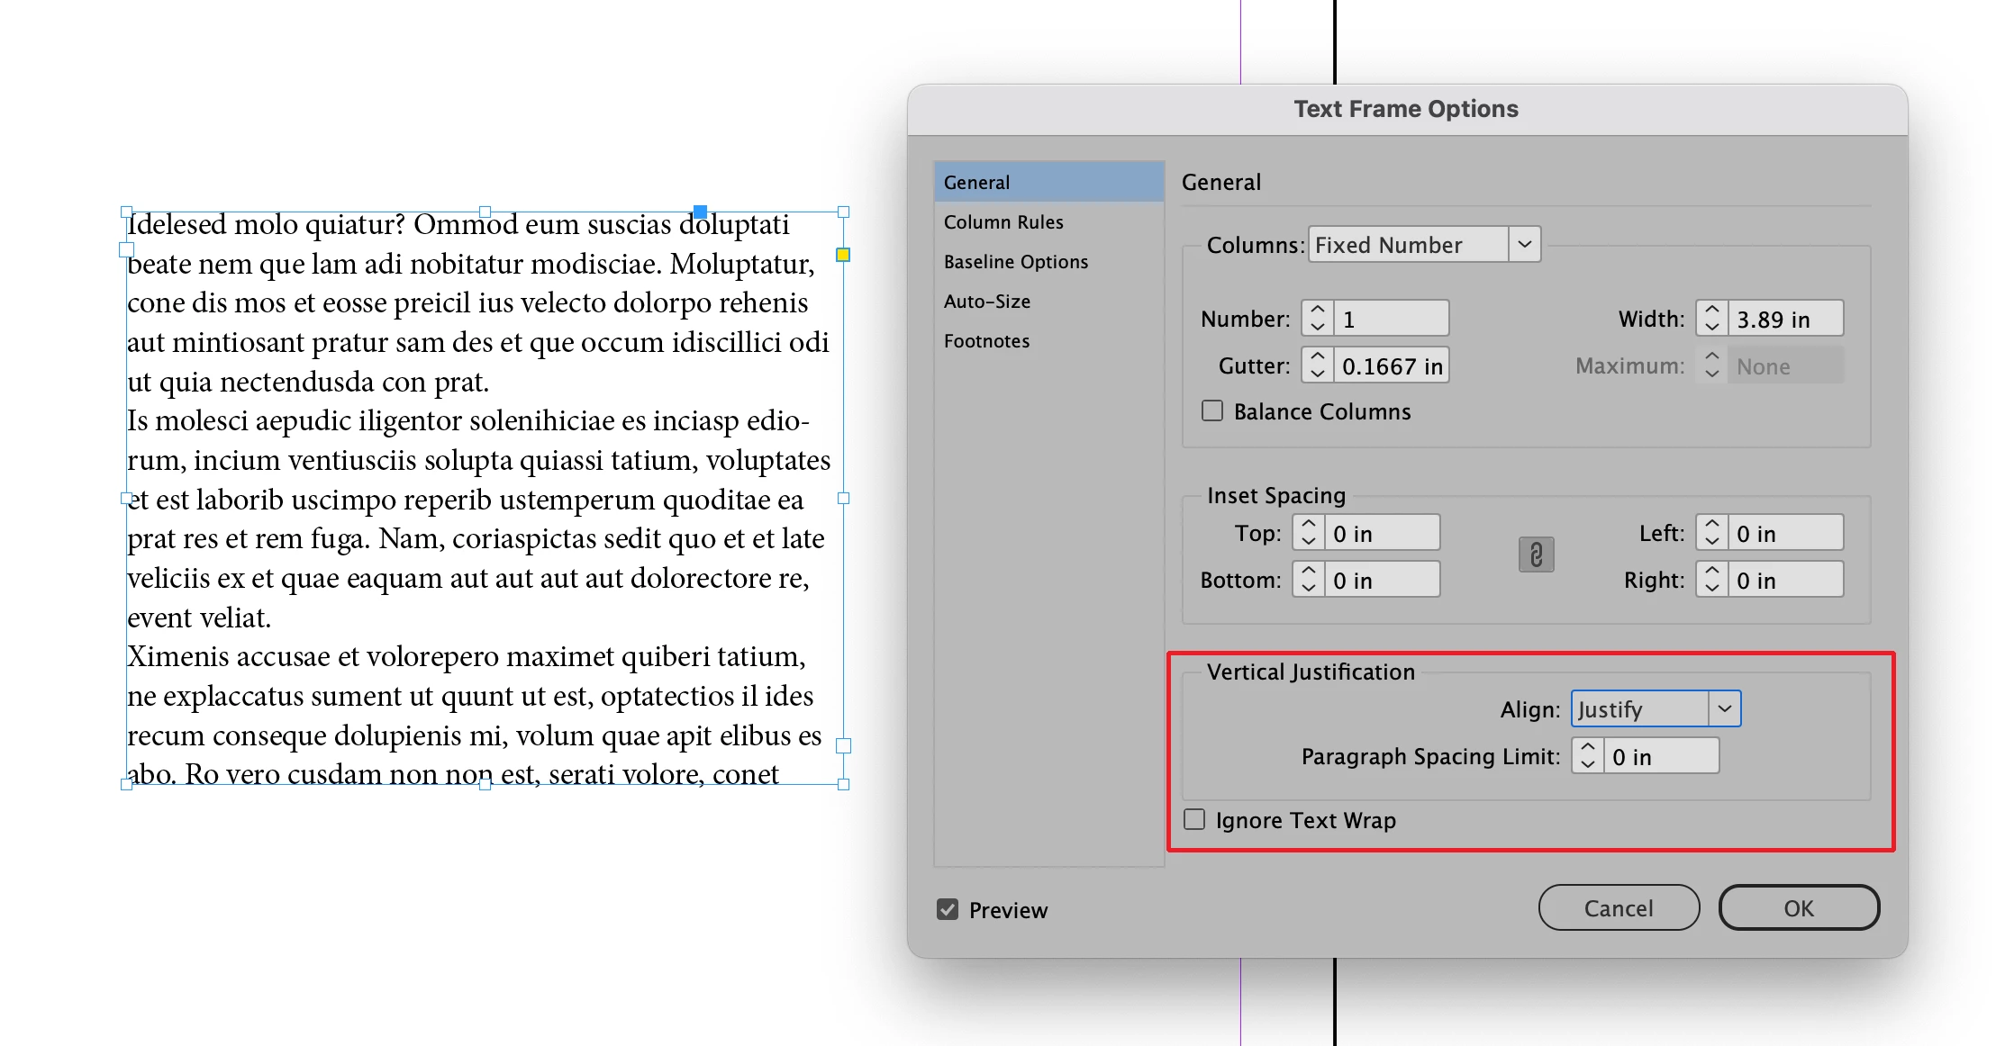
Task: Click the blue square handle atop text frame
Action: point(700,212)
